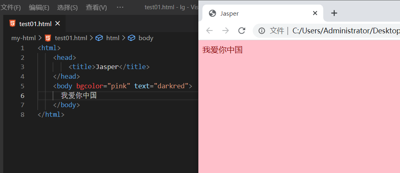Close the test01.html editor tab
This screenshot has height=173, width=400.
click(x=58, y=24)
